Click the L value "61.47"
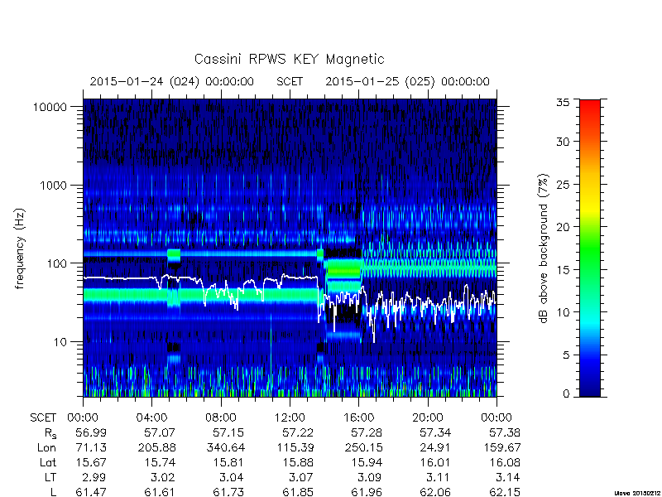 pos(91,492)
